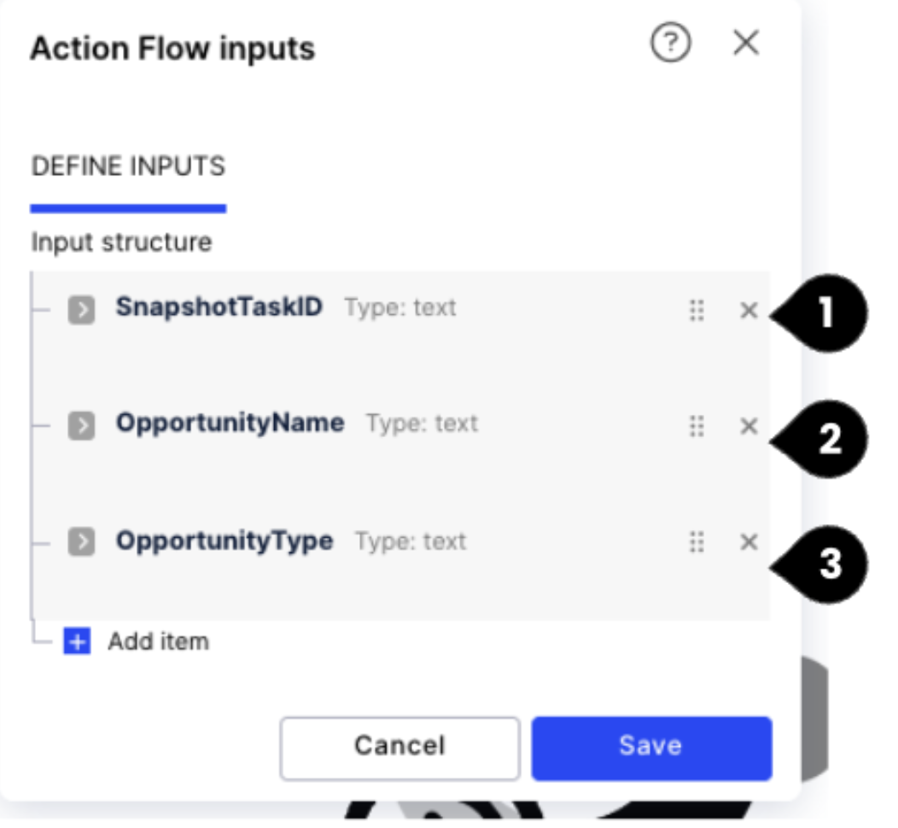This screenshot has width=898, height=828.
Task: Click the Cancel button
Action: [399, 746]
